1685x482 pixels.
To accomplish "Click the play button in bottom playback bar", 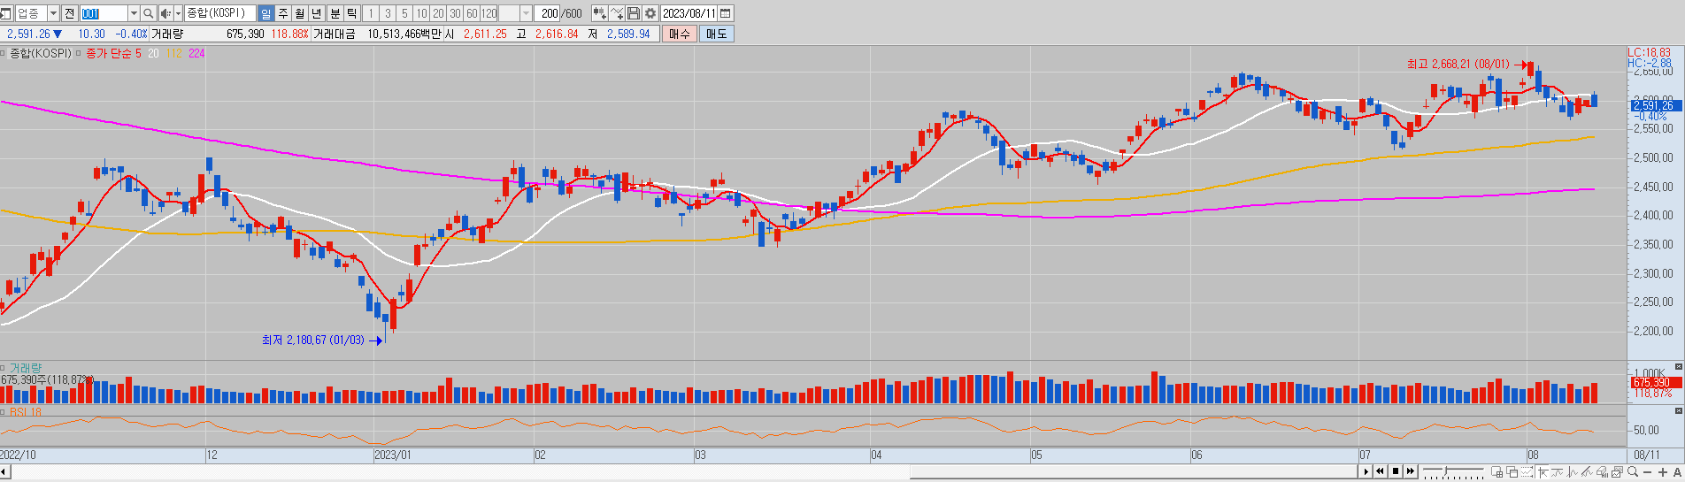I will pos(1366,471).
